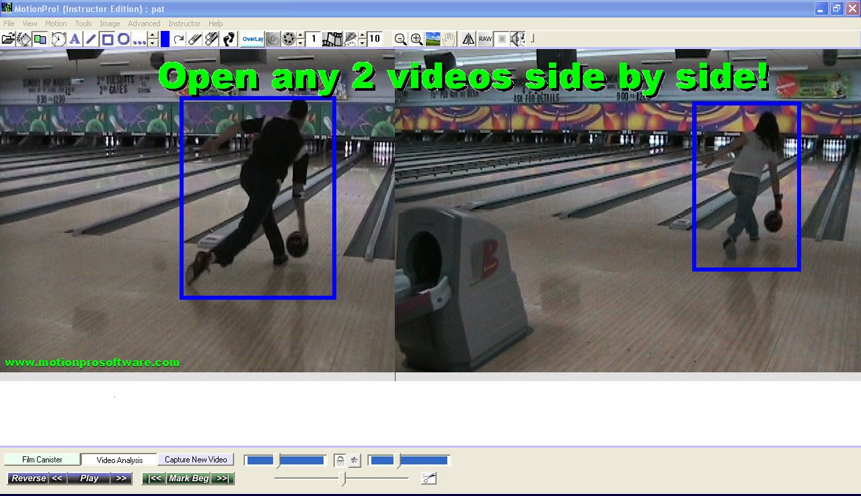Open the Instructor menu

point(184,24)
